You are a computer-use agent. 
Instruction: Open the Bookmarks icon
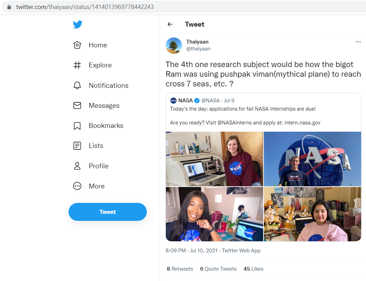click(x=77, y=126)
